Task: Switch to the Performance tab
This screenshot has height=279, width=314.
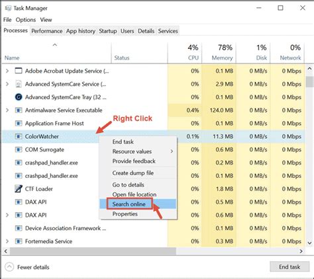Action: [x=47, y=31]
